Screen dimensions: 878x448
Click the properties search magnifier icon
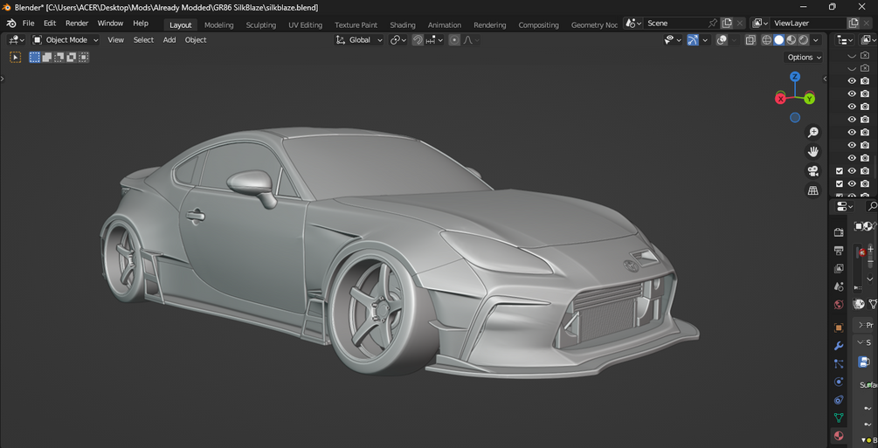point(872,207)
